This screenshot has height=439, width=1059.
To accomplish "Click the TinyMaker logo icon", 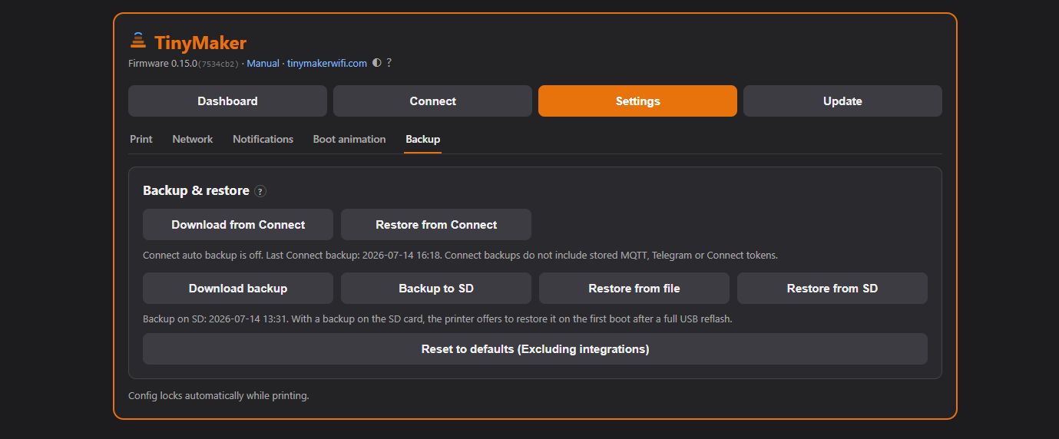I will (138, 41).
